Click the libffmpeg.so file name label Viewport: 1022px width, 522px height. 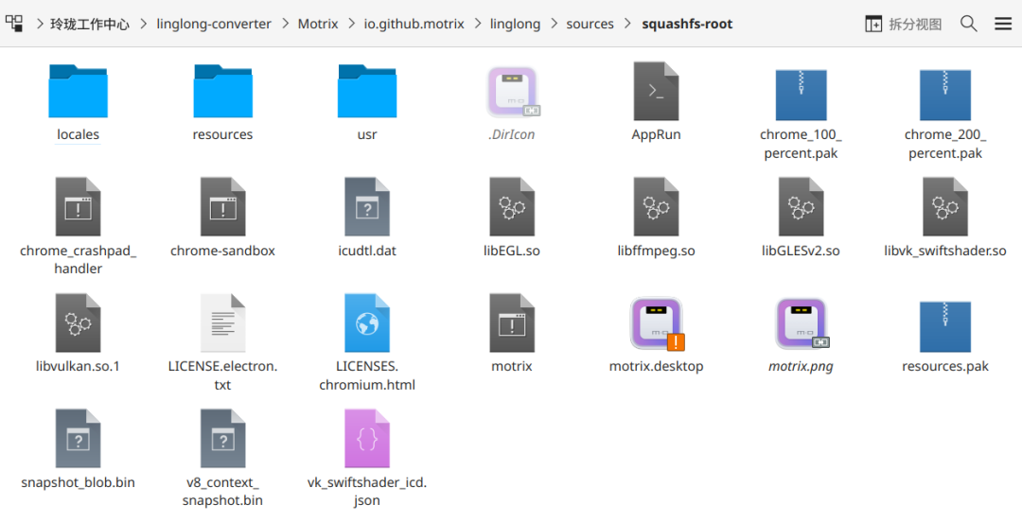coord(657,251)
